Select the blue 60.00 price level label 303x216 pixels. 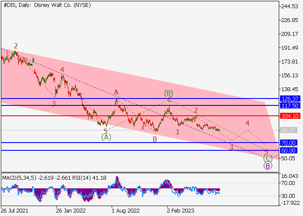click(x=288, y=150)
